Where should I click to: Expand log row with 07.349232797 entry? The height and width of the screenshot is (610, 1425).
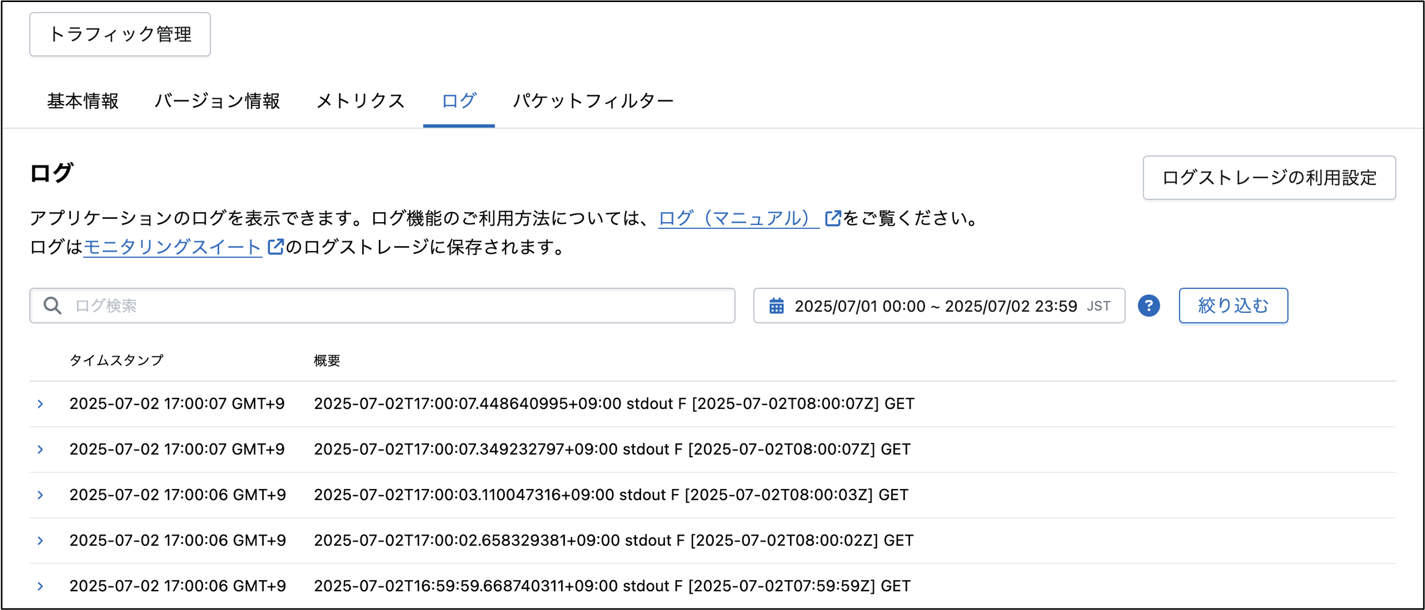[41, 449]
